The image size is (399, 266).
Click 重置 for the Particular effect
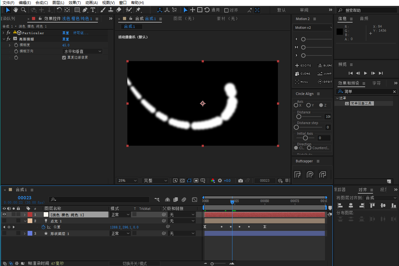point(66,33)
